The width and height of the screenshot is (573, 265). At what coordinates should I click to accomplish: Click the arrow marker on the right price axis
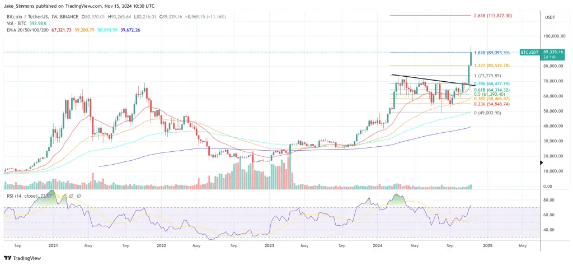coord(542,162)
